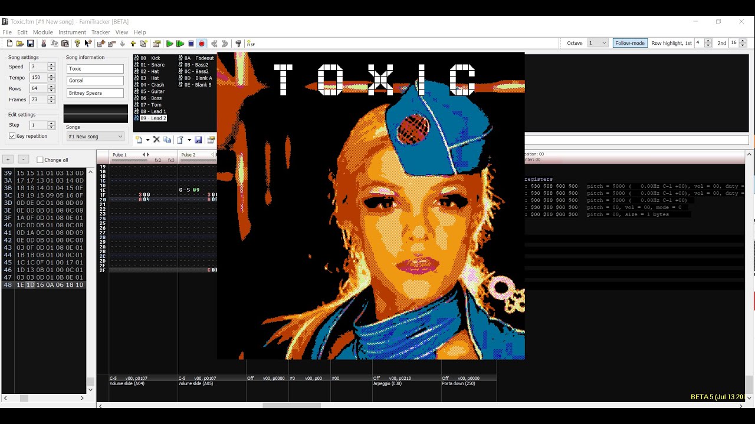
Task: Stop playback
Action: point(191,44)
